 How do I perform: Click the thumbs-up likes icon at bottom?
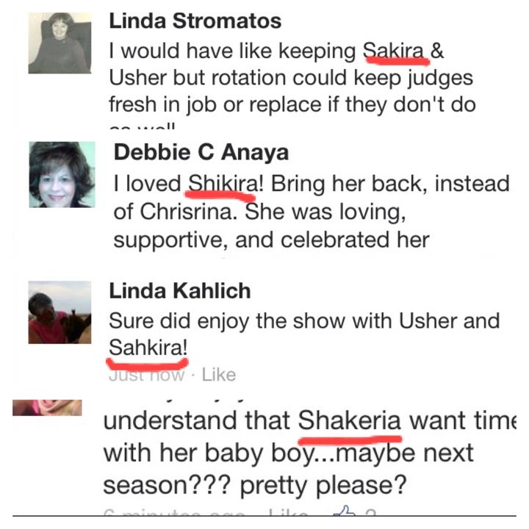[344, 511]
